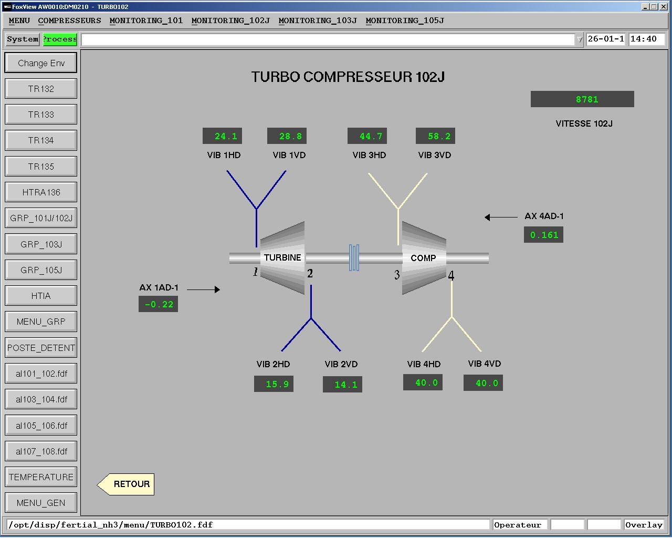Screen dimensions: 672x538
Task: Open the MENU menu
Action: coord(19,20)
